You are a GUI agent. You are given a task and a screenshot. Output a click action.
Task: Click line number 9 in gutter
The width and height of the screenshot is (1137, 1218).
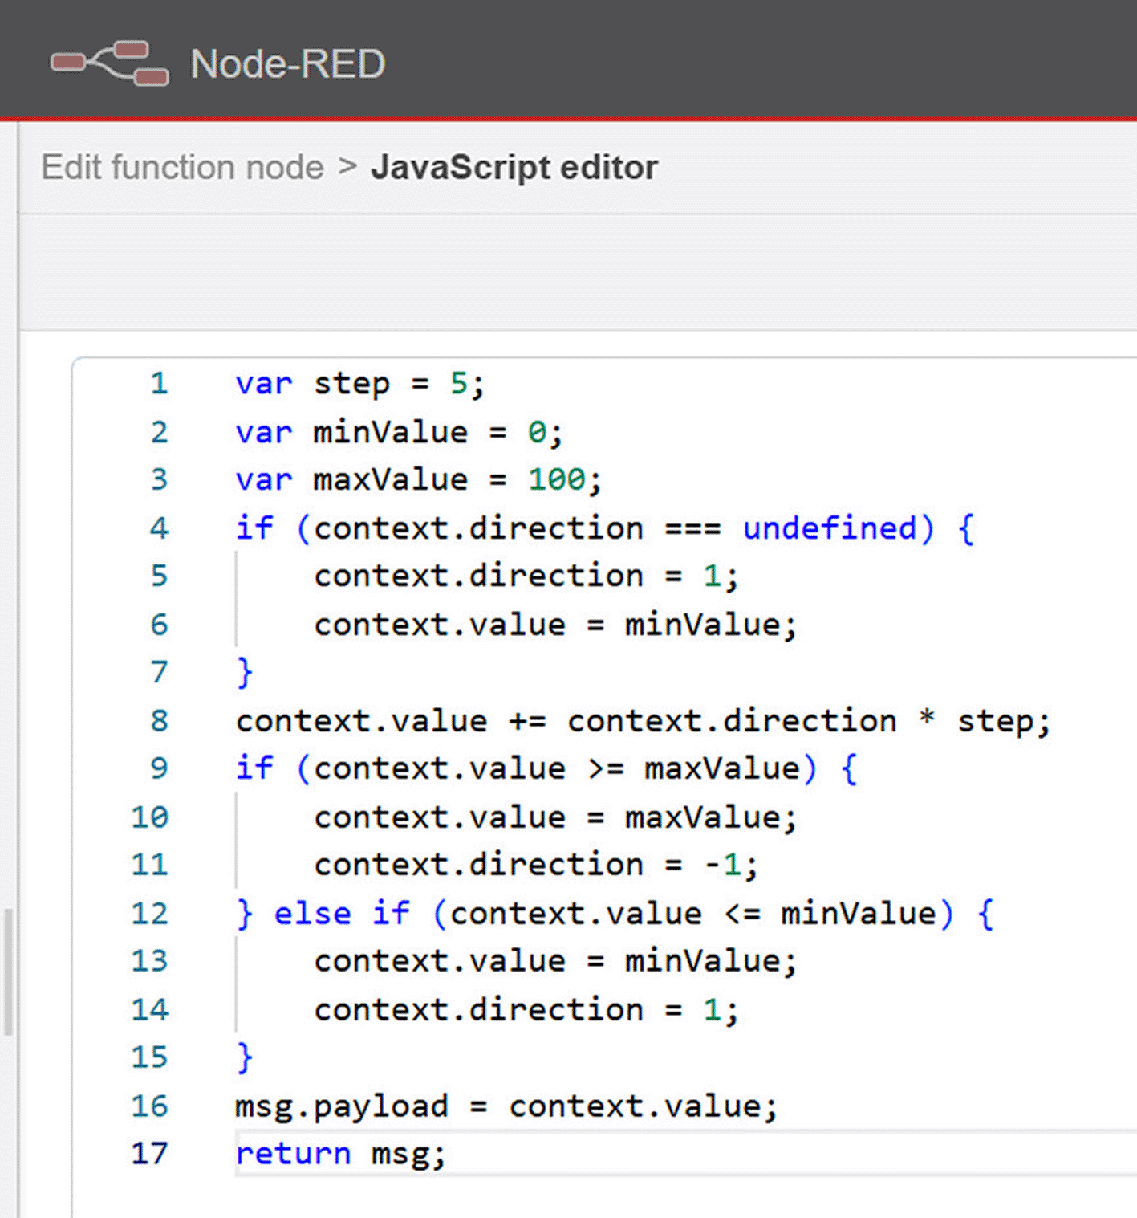pos(159,768)
